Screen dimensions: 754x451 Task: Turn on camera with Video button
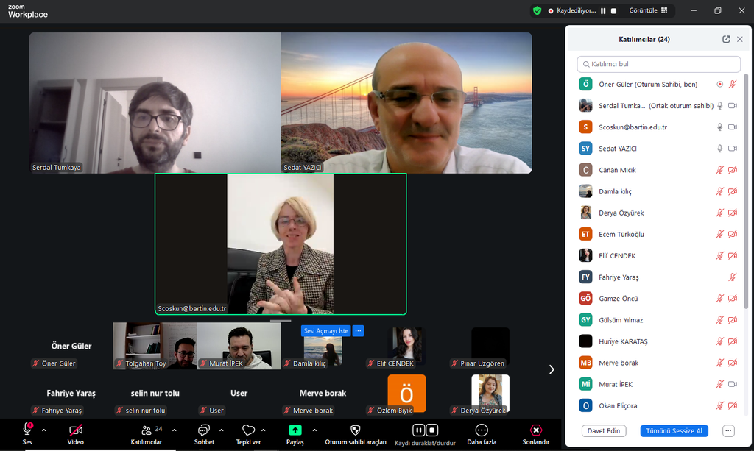[x=75, y=430]
